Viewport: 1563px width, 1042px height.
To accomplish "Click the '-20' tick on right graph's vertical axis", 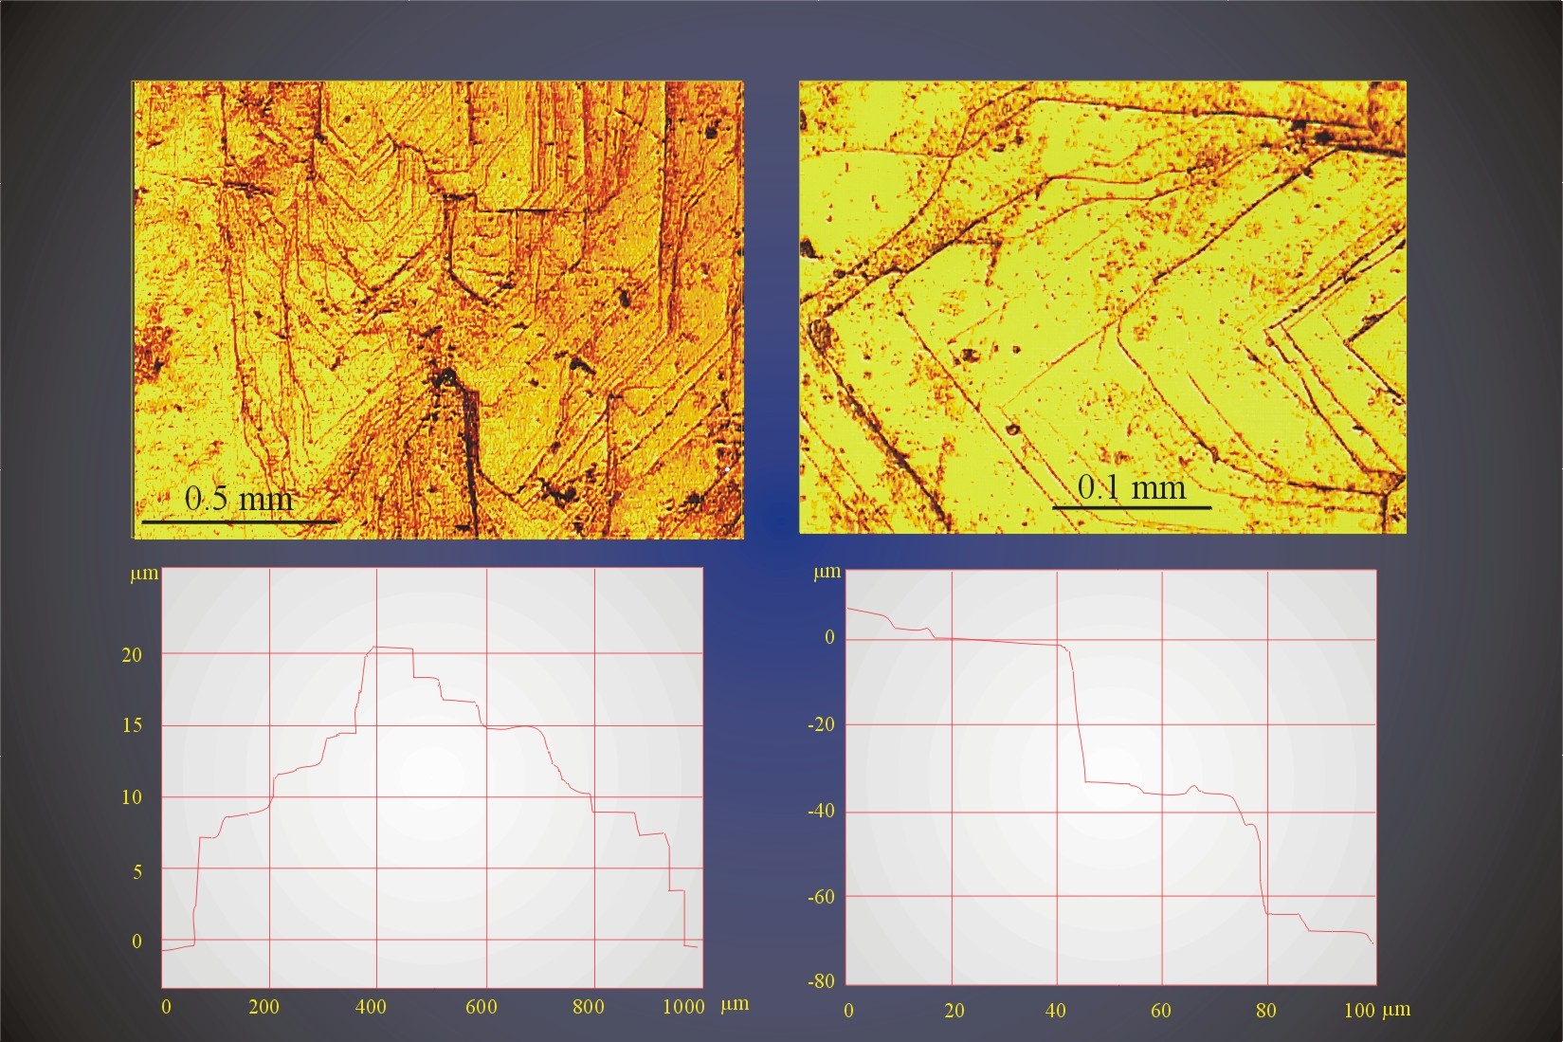I will 821,725.
